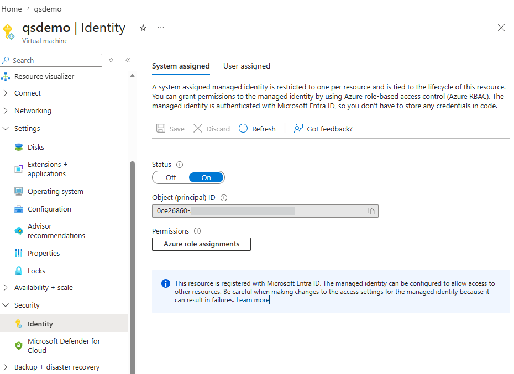Image resolution: width=514 pixels, height=374 pixels.
Task: Click the Properties bars icon
Action: tap(19, 253)
